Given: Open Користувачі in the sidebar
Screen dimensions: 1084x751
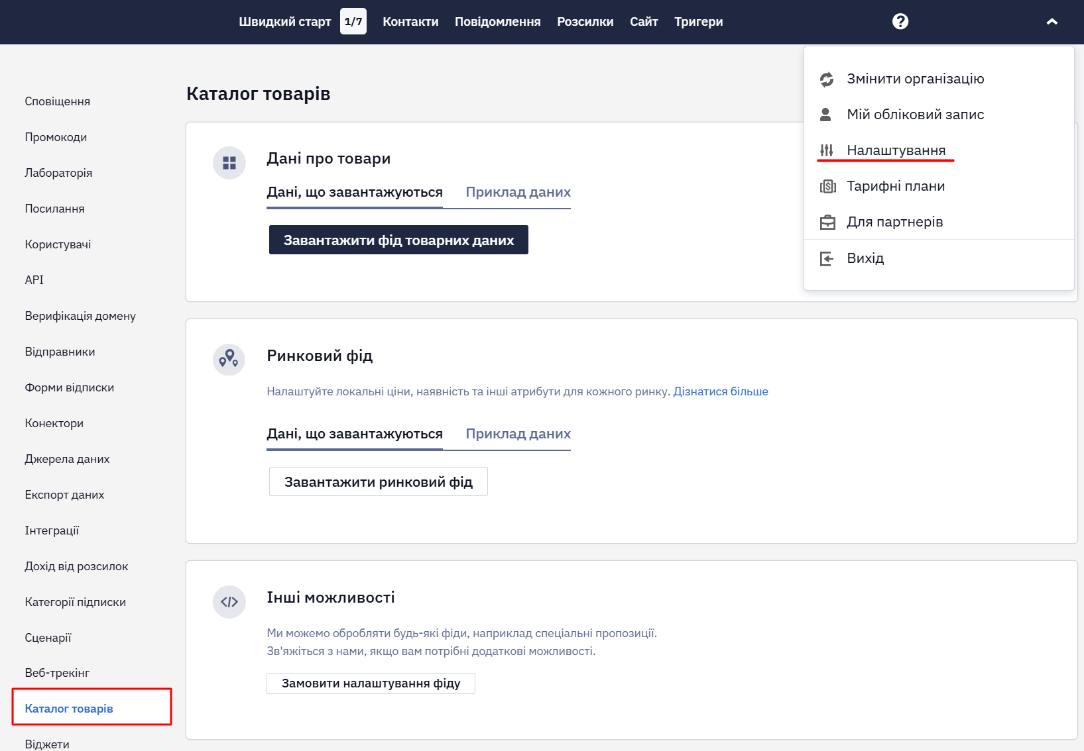Looking at the screenshot, I should [x=58, y=244].
